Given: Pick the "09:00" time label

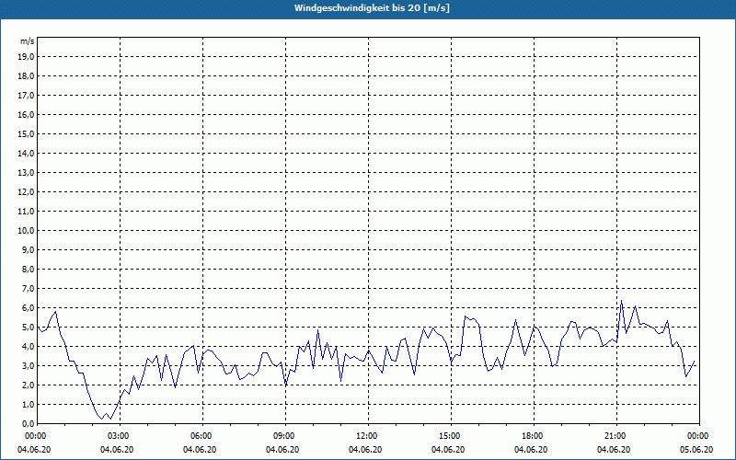Looking at the screenshot, I should click(x=285, y=436).
